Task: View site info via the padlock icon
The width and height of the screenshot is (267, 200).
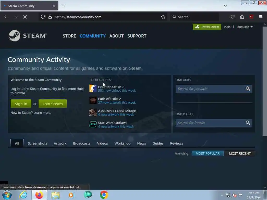Action: [50, 17]
